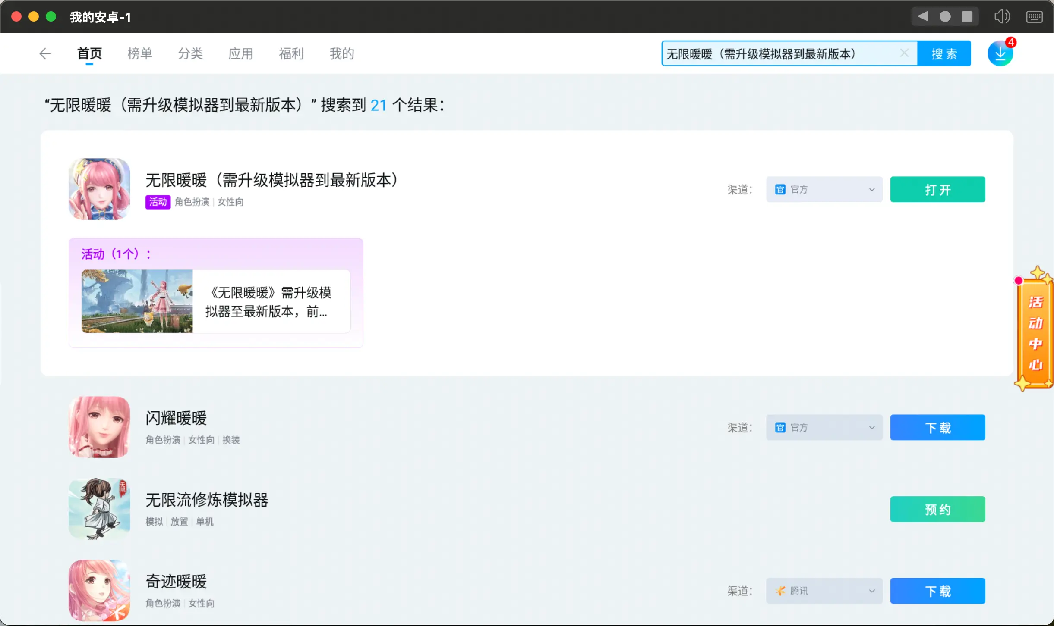Click into the search input field
Screen dimensions: 1054x626
tap(777, 53)
